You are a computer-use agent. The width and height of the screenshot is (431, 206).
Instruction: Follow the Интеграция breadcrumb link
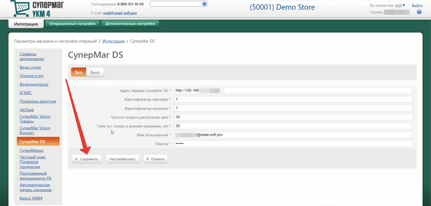point(113,41)
